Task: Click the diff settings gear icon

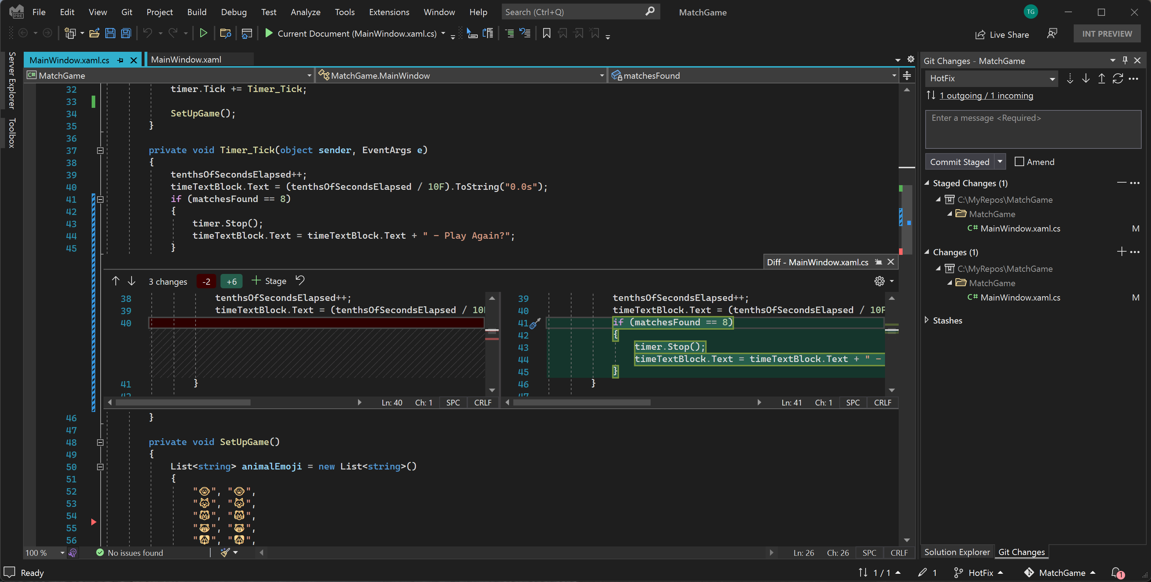Action: pos(879,281)
